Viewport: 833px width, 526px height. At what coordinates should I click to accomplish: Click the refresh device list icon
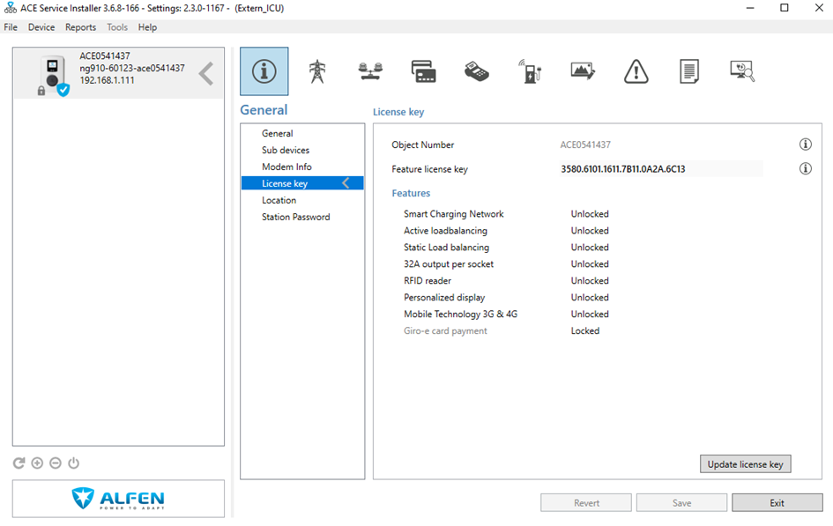(x=19, y=463)
